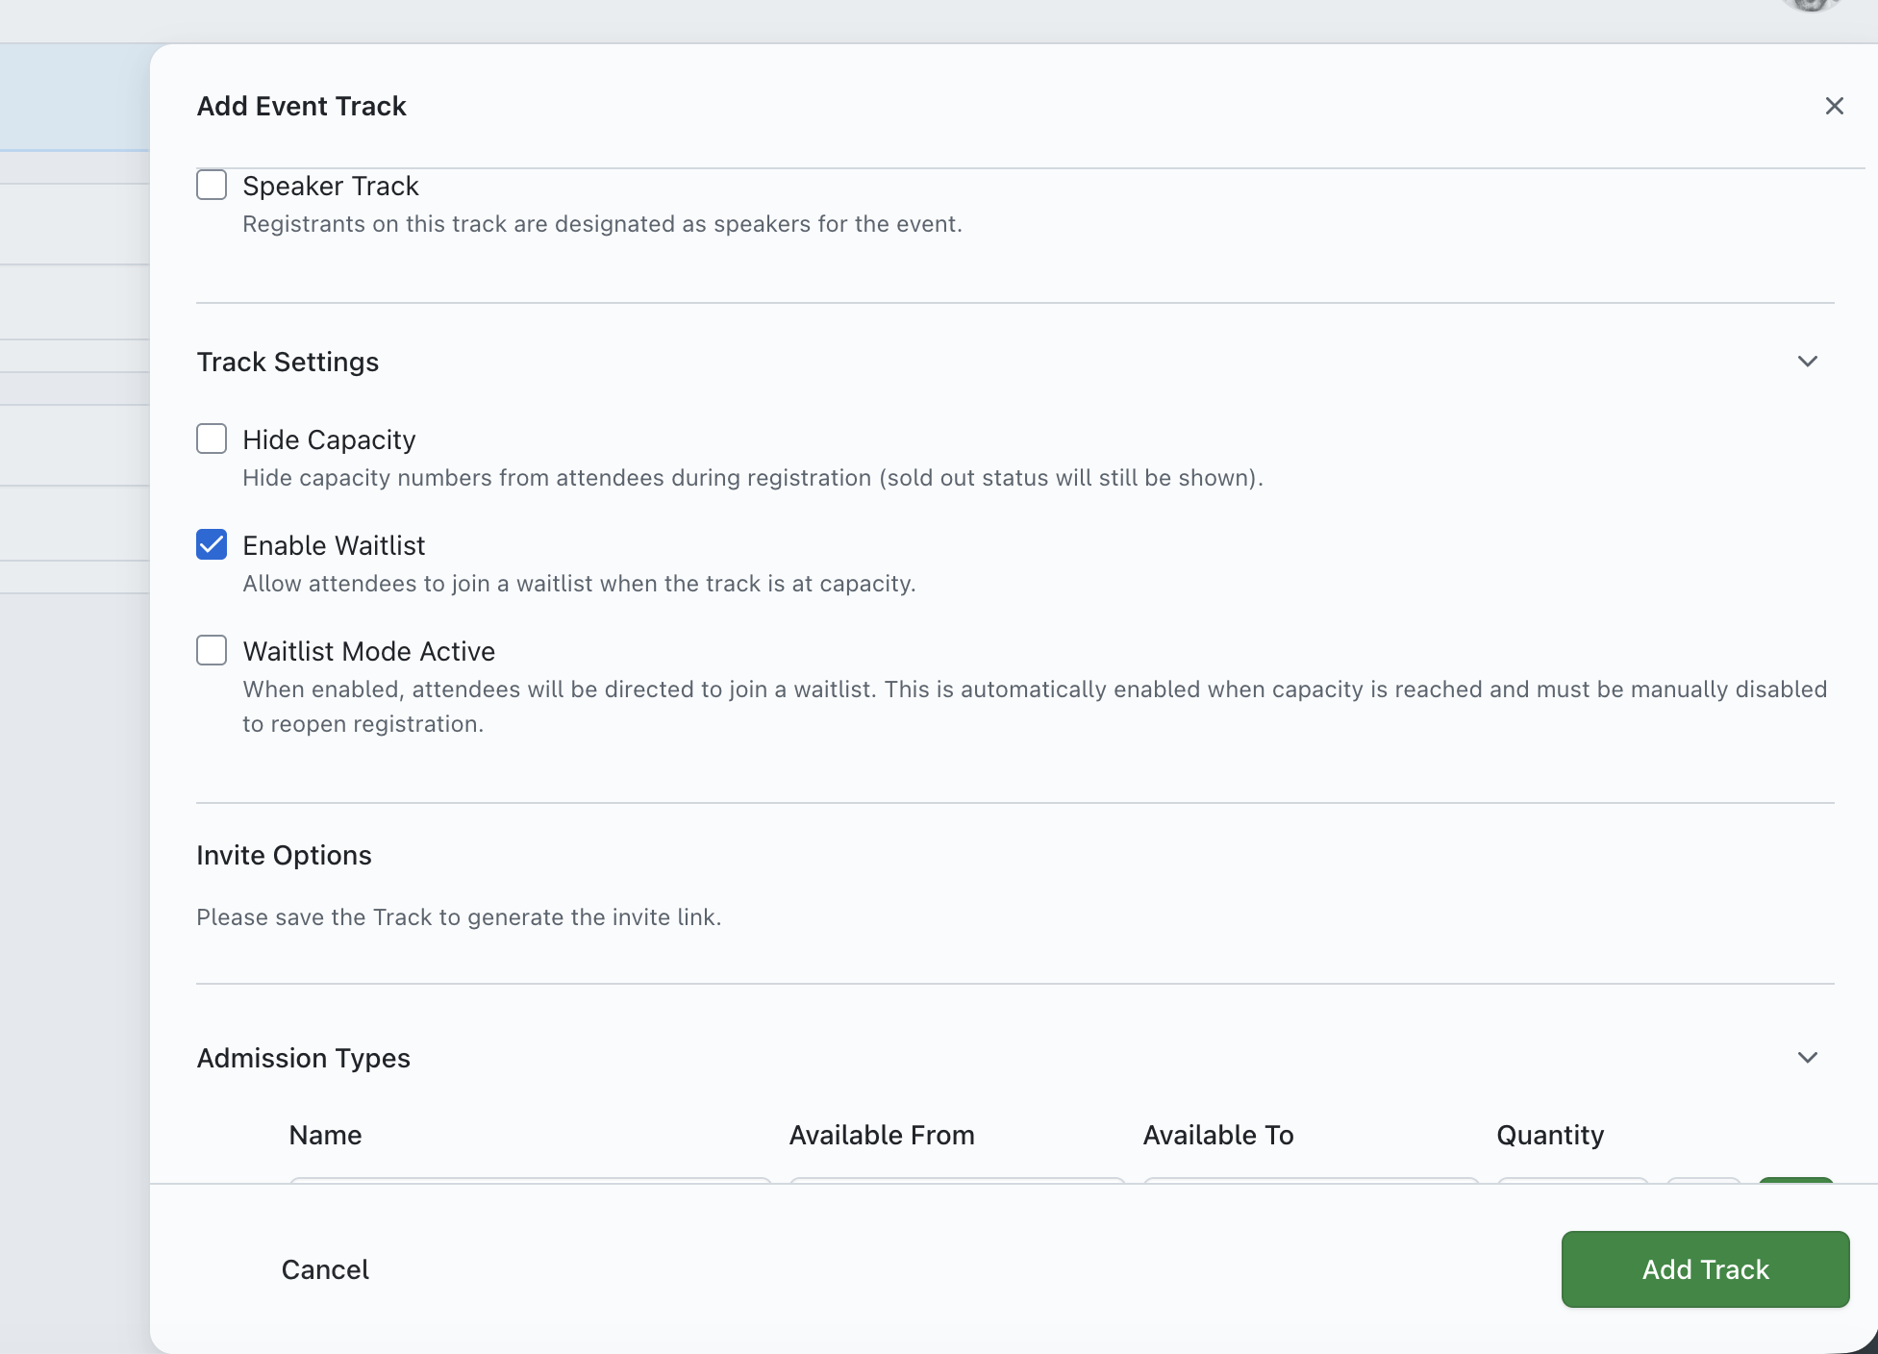Click the Track Settings heading text

[288, 362]
